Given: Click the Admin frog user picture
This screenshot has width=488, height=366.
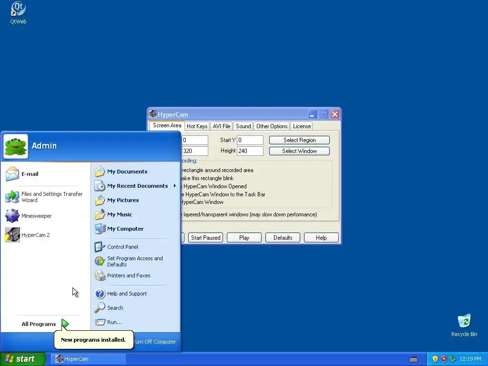Looking at the screenshot, I should tap(16, 146).
